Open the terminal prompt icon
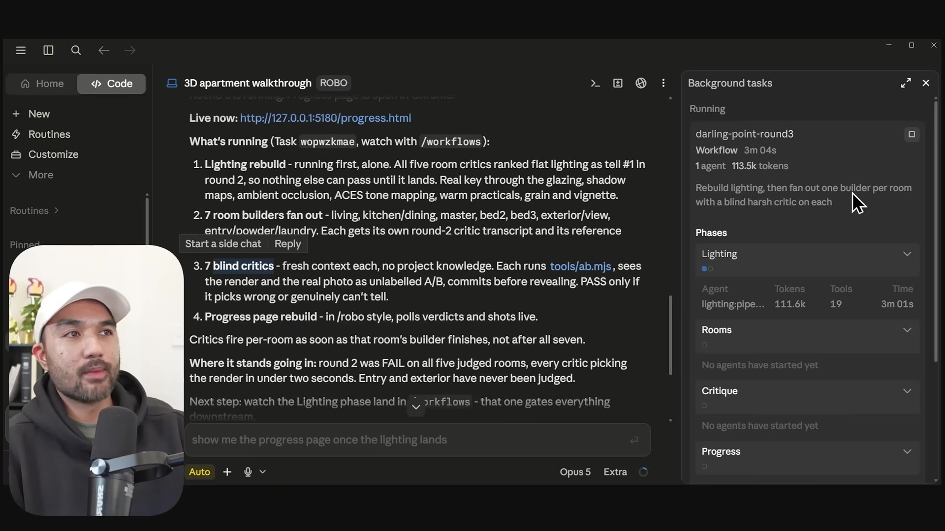This screenshot has height=531, width=945. click(x=595, y=83)
